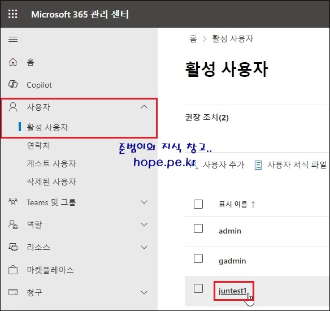The width and height of the screenshot is (330, 311).
Task: Click the Copilot icon in sidebar
Action: pos(13,84)
